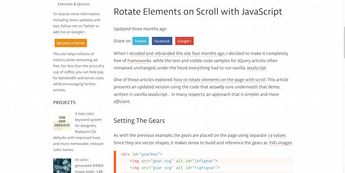Share the article on Twitter
This screenshot has width=345, height=173.
pos(140,41)
